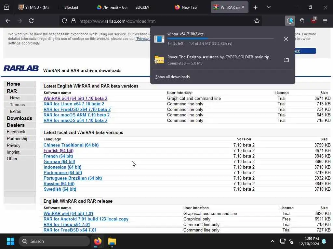Download Portuguese Brazilian (64 bit) beta
333x249 pixels.
(x=73, y=178)
